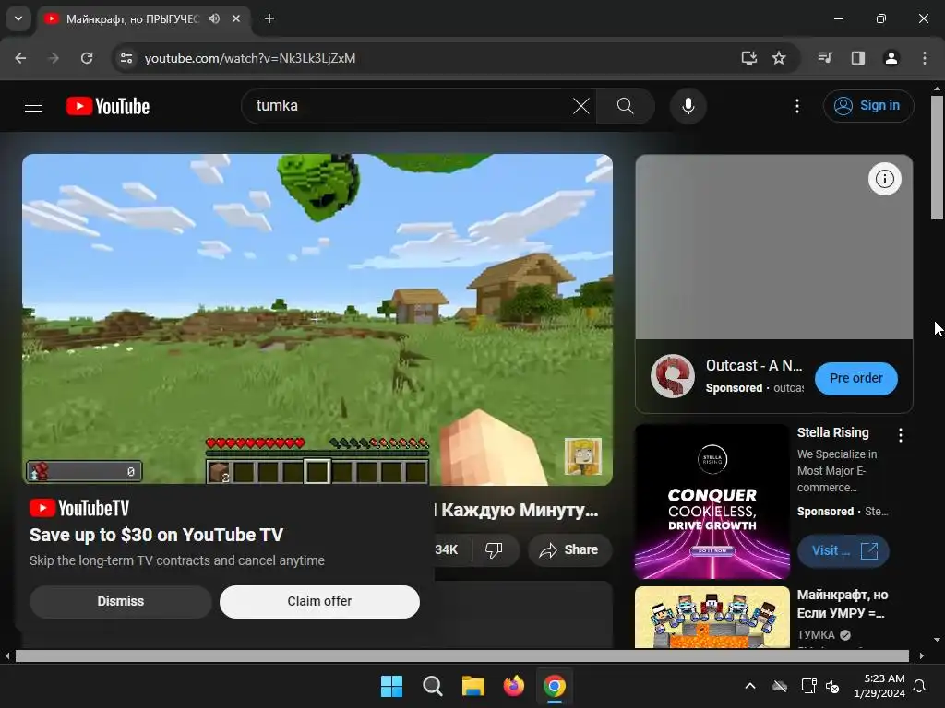Click the Visit advertiser button
This screenshot has height=708, width=945.
coord(843,551)
